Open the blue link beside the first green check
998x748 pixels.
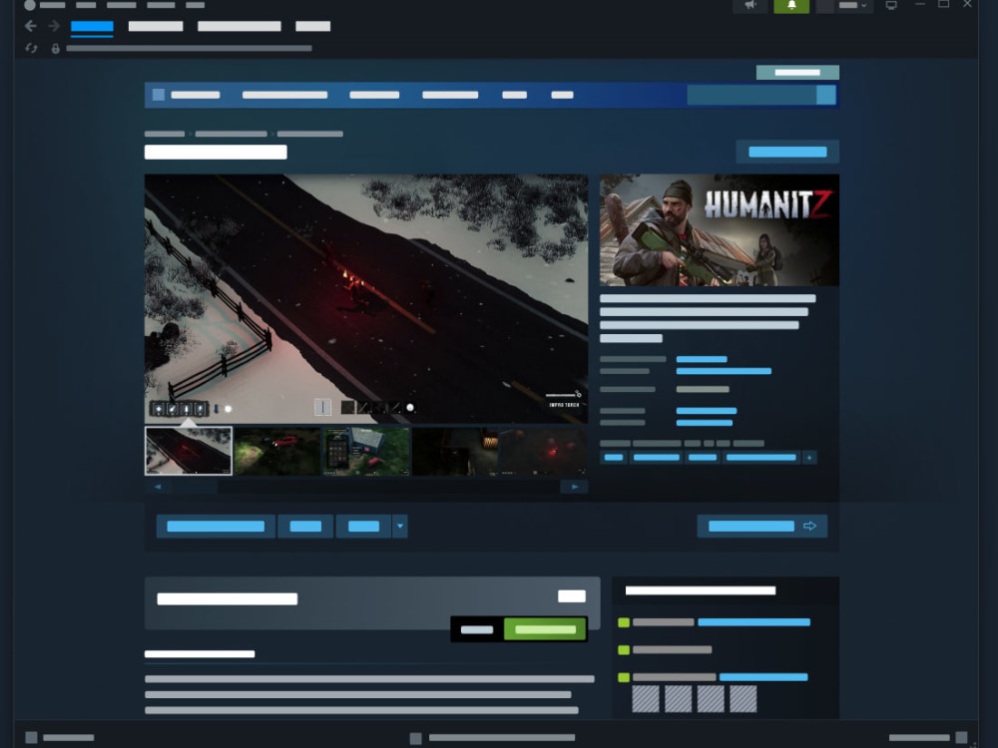click(754, 622)
